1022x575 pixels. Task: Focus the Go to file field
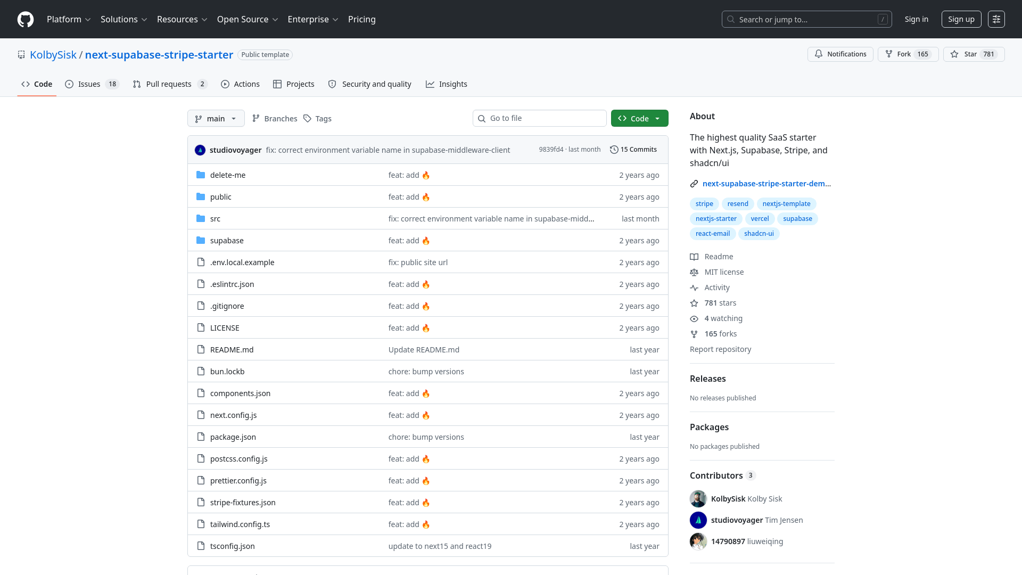click(x=540, y=118)
